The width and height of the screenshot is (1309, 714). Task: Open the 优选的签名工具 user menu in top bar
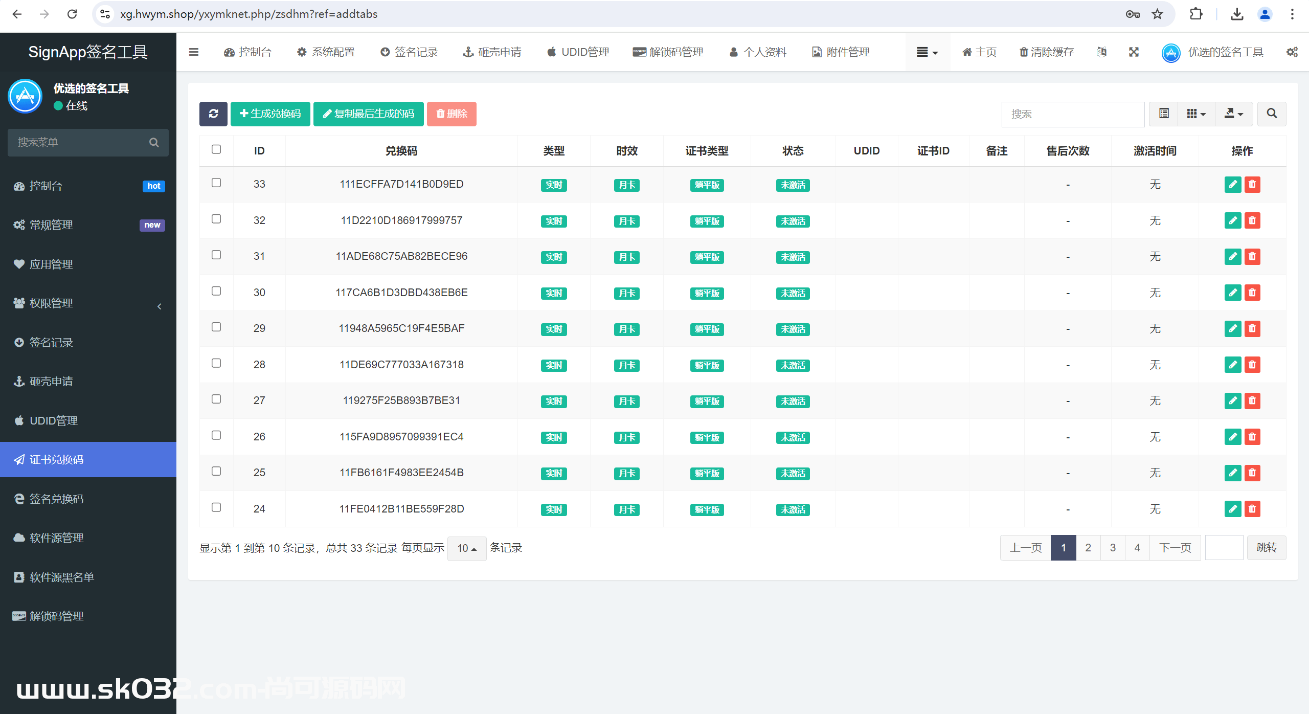tap(1213, 52)
